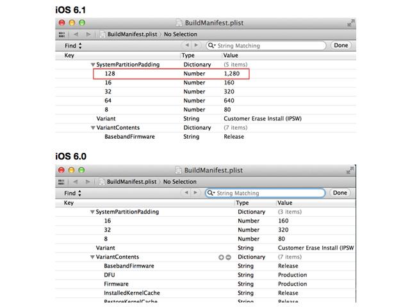The height and width of the screenshot is (307, 410).
Task: Collapse VariantContents in iOS 6.1 window
Action: (93, 128)
